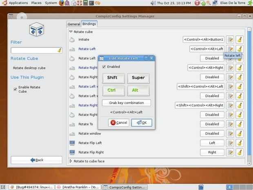The width and height of the screenshot is (253, 190).
Task: Click the Rotate Flip Right label
Action: (91, 152)
